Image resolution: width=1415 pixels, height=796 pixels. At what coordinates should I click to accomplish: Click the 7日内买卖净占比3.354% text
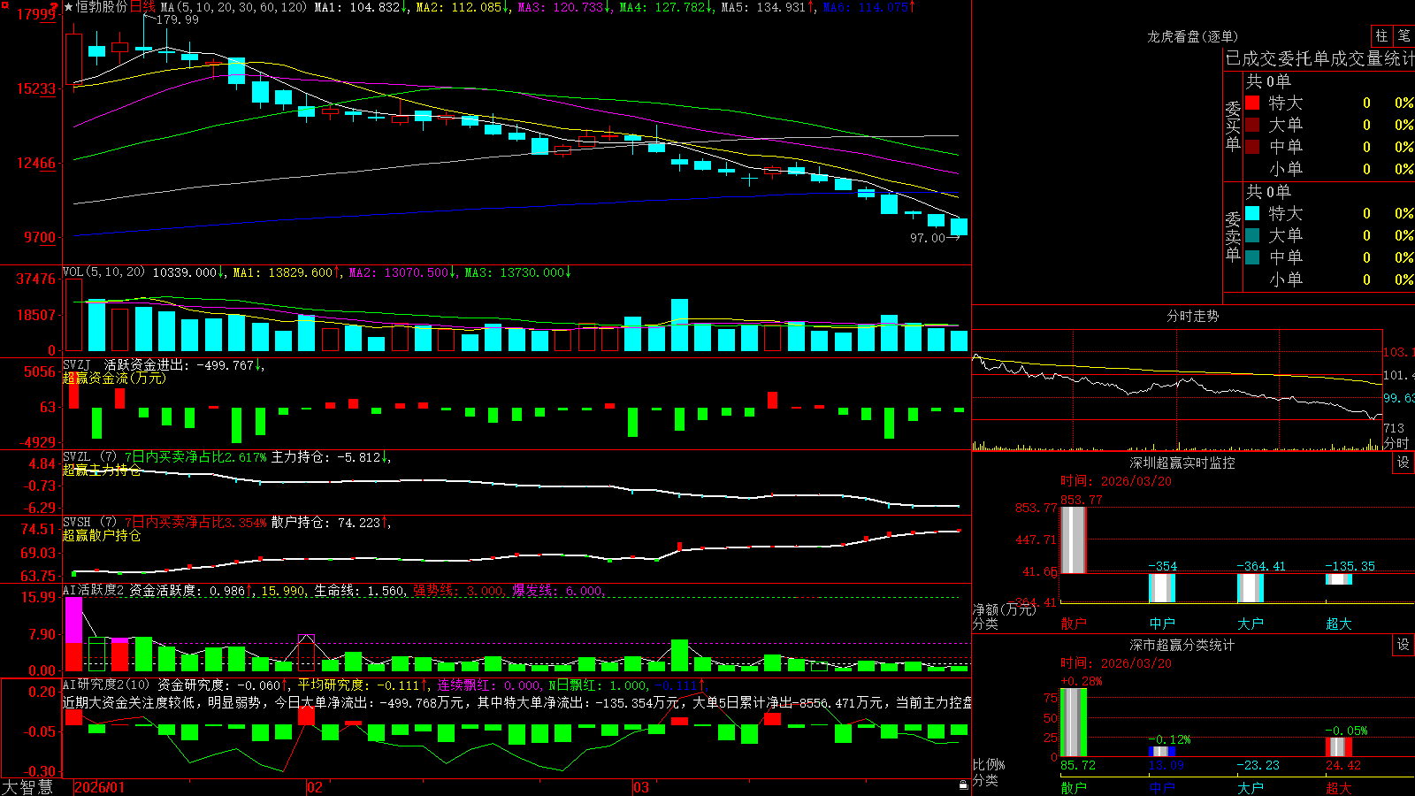pyautogui.click(x=195, y=523)
